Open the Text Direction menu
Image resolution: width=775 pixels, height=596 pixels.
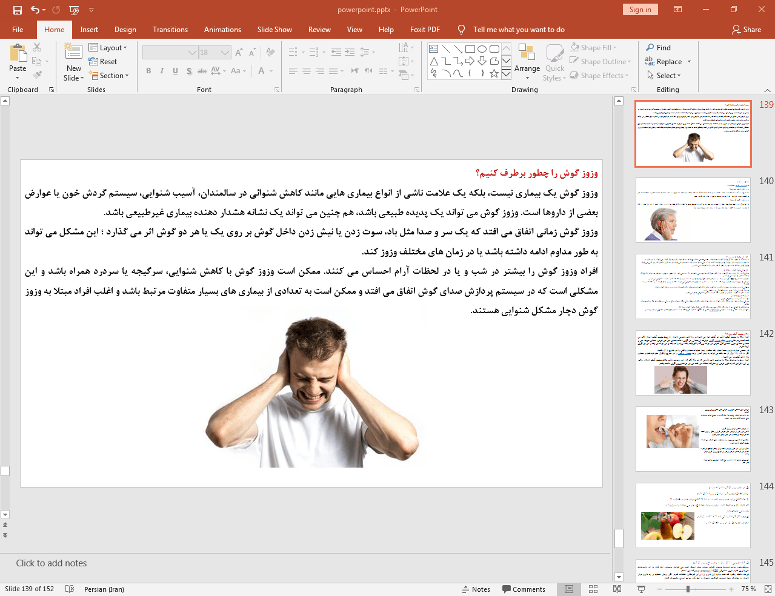406,47
